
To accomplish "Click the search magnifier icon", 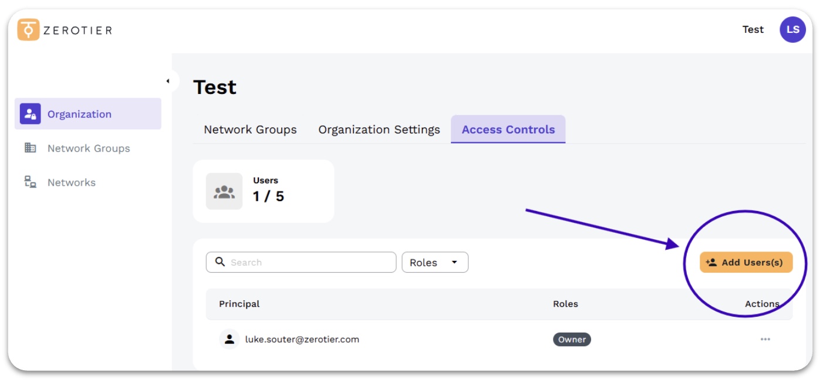I will point(220,262).
